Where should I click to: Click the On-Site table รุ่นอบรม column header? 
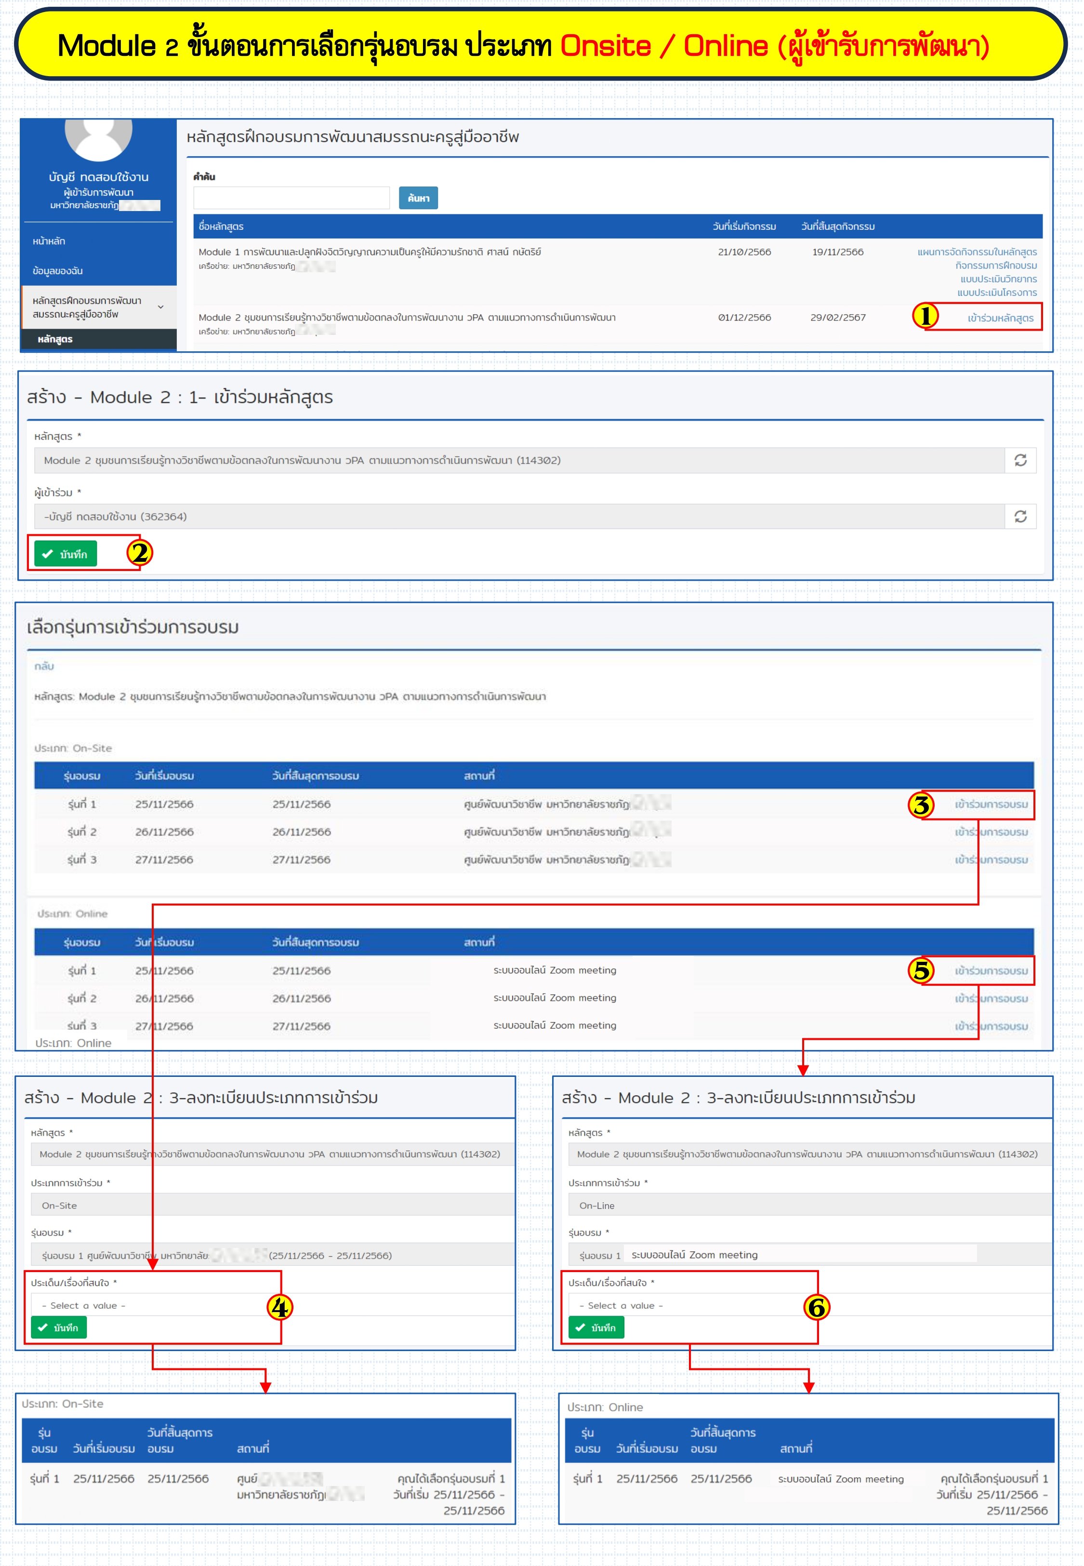coord(81,775)
